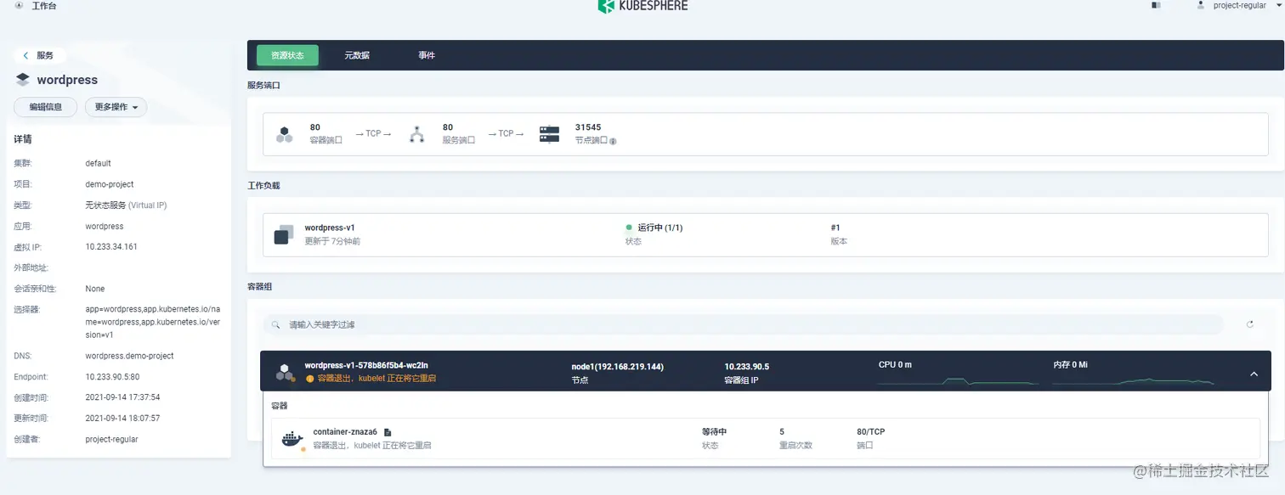
Task: Click the icon left of user avatar
Action: tap(1156, 5)
